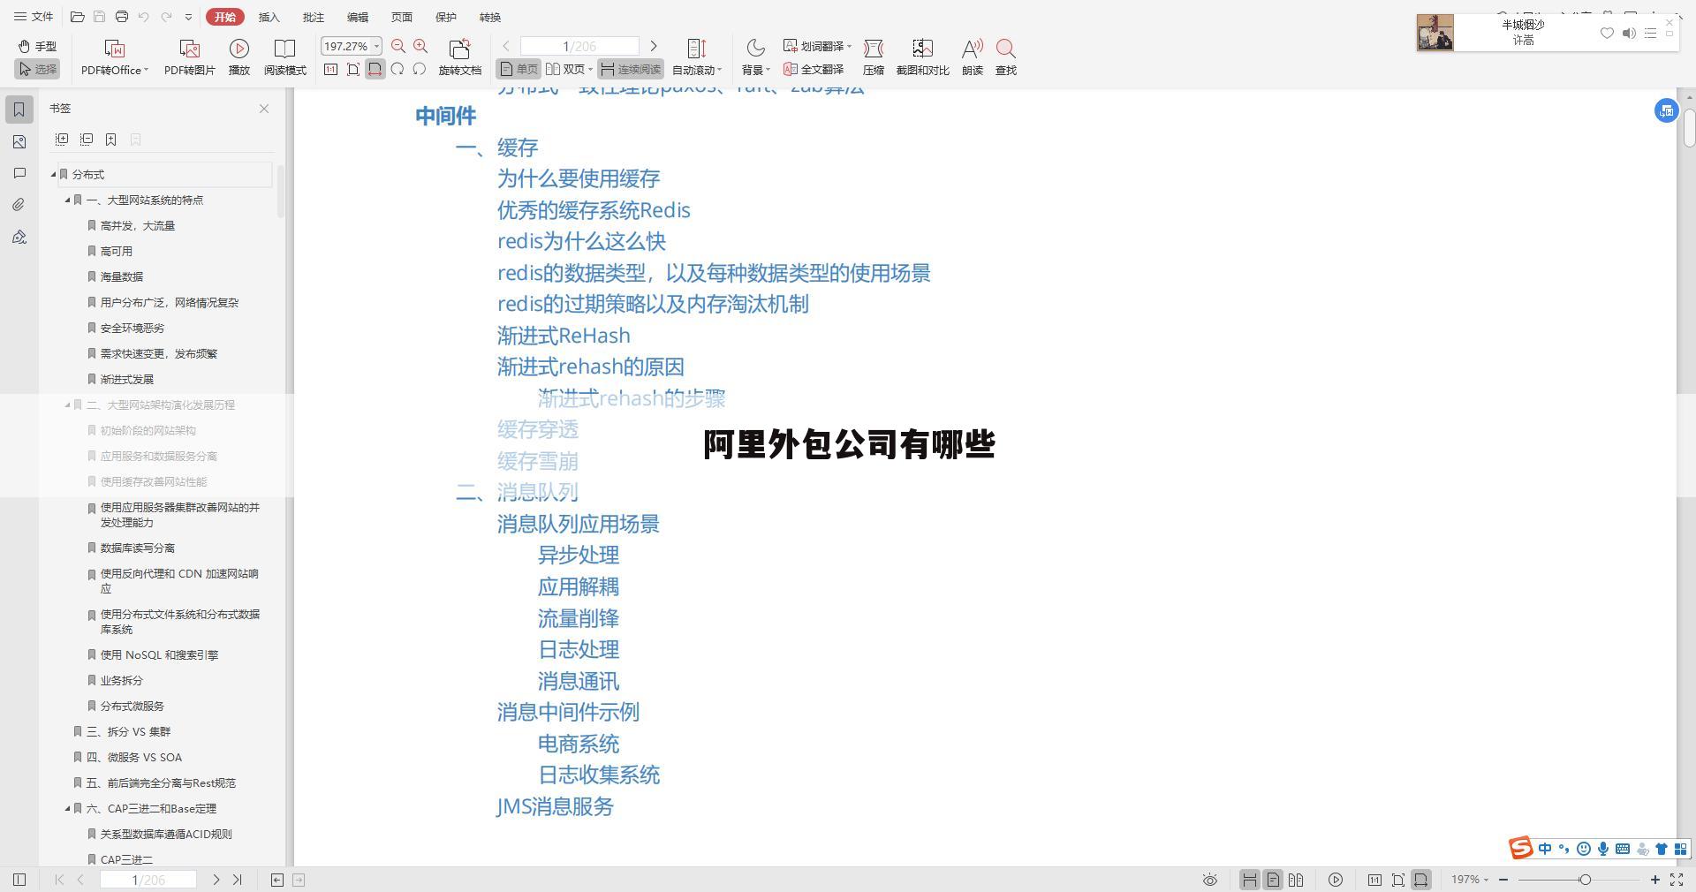
Task: Set actual size 1:1 in toolbar
Action: coord(330,69)
